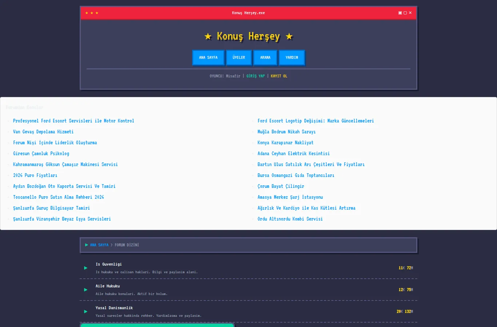Click the green arrow beside Is Guvenligi

(x=86, y=268)
